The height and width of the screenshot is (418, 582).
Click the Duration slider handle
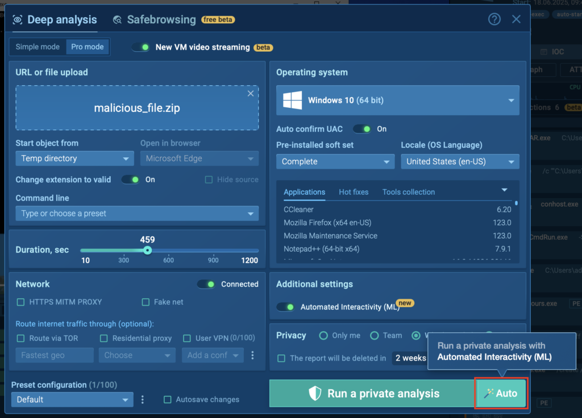point(147,250)
